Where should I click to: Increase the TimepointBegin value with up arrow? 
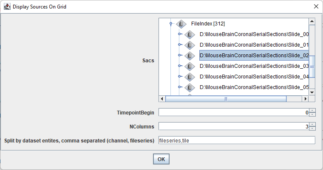tap(312, 111)
